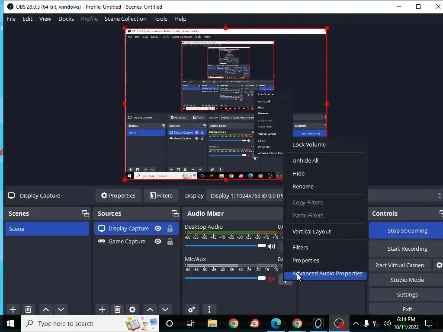443x332 pixels.
Task: Mute Desktop Audio speaker icon
Action: 272,246
